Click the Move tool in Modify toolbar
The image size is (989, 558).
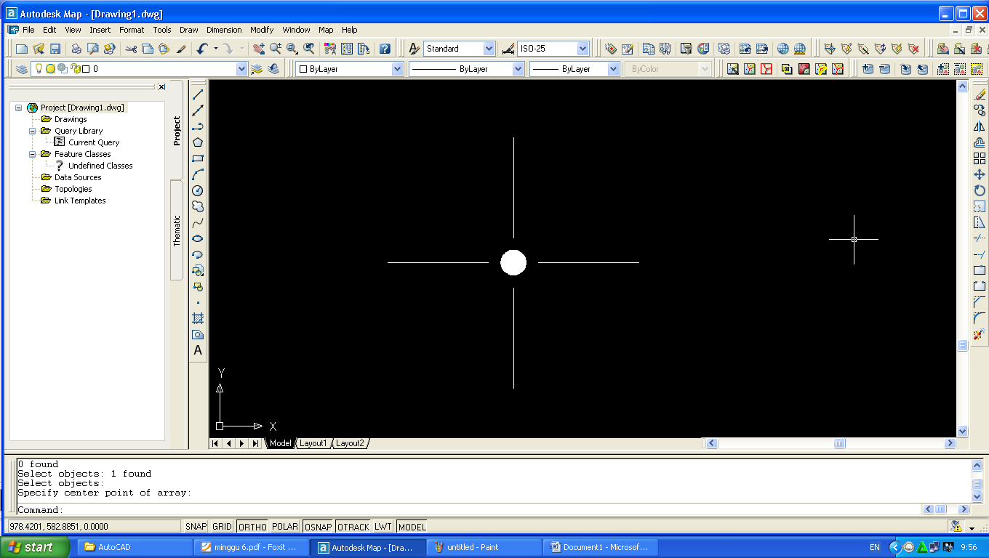[980, 174]
